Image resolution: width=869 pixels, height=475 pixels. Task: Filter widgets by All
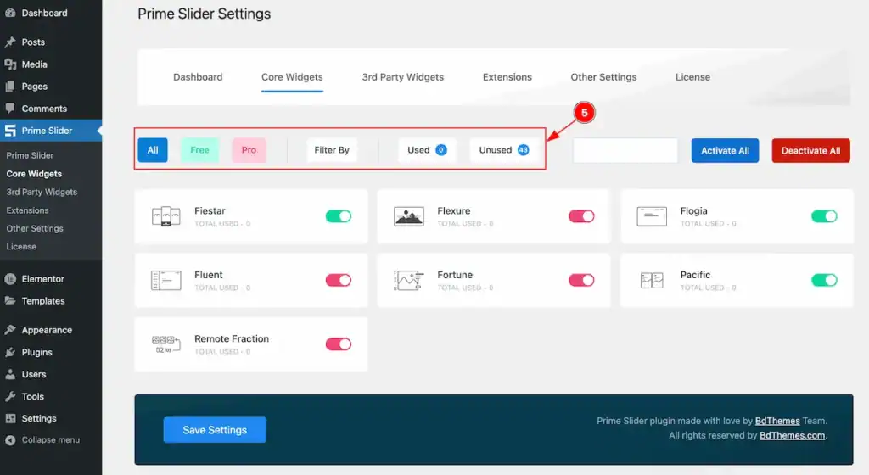pyautogui.click(x=153, y=150)
